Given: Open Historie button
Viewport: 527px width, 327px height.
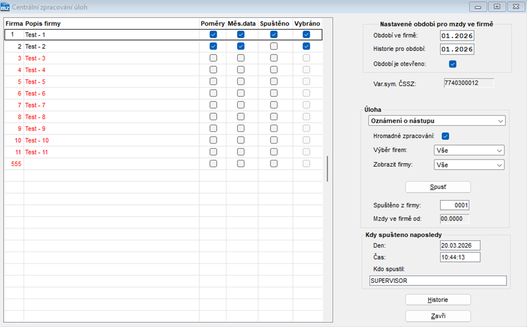Looking at the screenshot, I should (438, 300).
